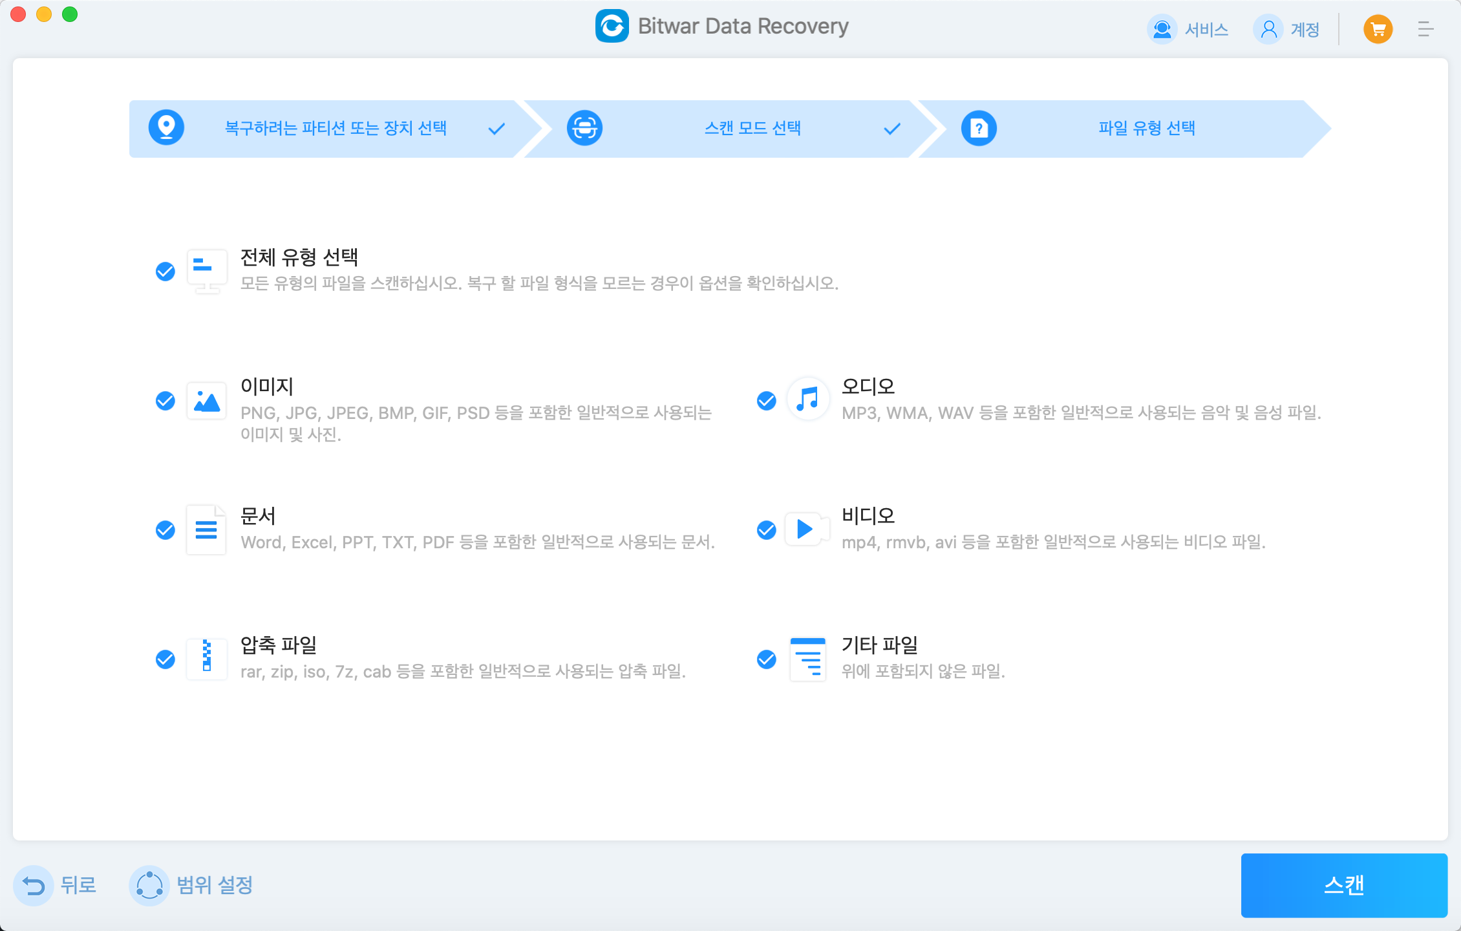Image resolution: width=1461 pixels, height=931 pixels.
Task: Click the 비디오 play icon
Action: click(805, 530)
